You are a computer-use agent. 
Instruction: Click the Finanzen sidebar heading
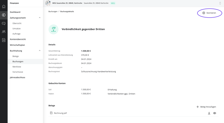click(x=14, y=3)
